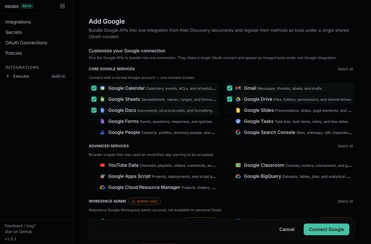This screenshot has height=244, width=371.
Task: Check the Google Cloud Resource Manager checkbox
Action: click(x=94, y=187)
